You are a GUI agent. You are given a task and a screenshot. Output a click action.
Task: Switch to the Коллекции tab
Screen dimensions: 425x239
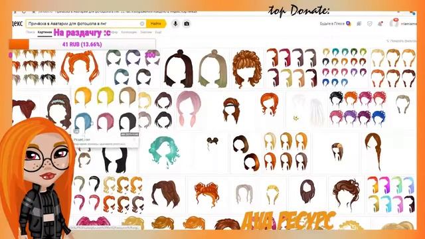[129, 33]
